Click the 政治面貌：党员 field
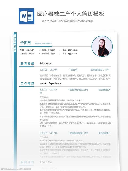 click(48, 54)
